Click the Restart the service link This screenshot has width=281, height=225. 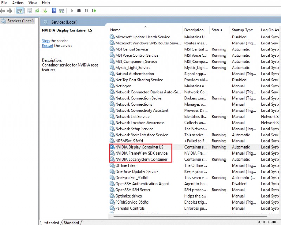click(47, 46)
